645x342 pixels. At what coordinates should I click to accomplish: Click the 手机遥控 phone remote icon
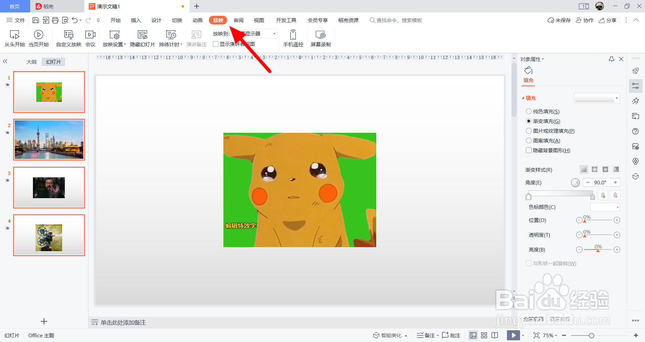tap(293, 35)
